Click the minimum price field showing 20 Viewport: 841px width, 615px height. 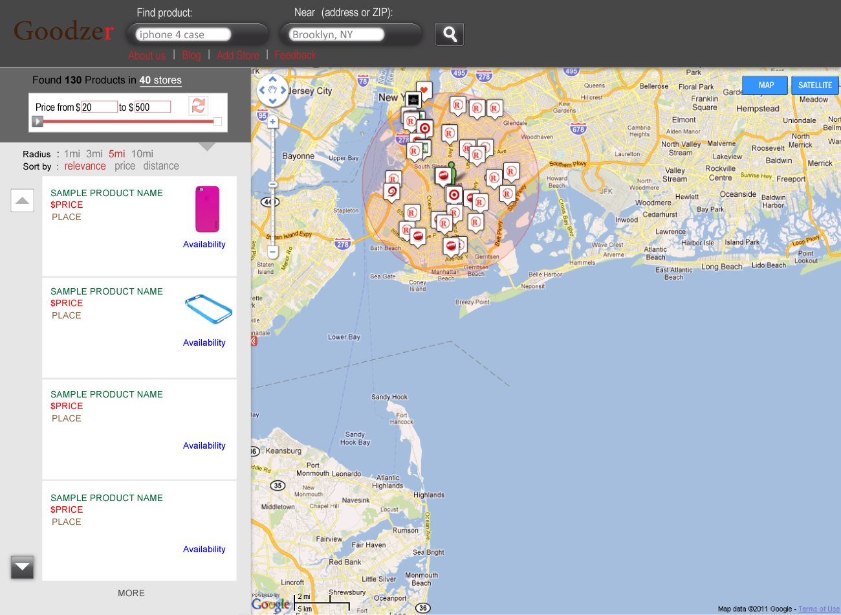pyautogui.click(x=99, y=107)
